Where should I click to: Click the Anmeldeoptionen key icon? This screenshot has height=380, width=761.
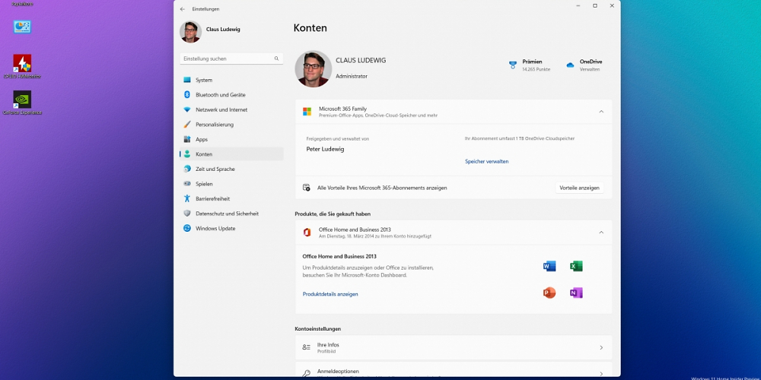pyautogui.click(x=306, y=374)
